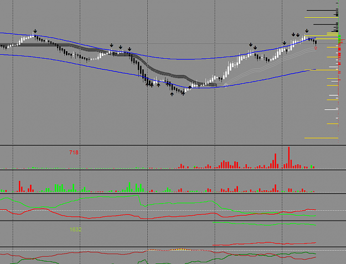
Task: Select the sell arrow above the final price peak
Action: pyautogui.click(x=307, y=31)
